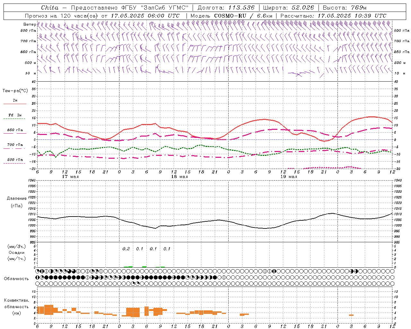Image resolution: width=411 pixels, height=329 pixels.
Task: Click the "Модель COSMO-RU / 6.6км" text
Action: (232, 16)
